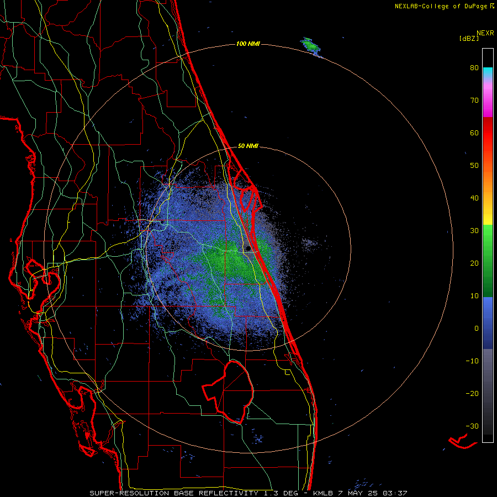This screenshot has width=497, height=497.
Task: Click the '40' value on dBZ scale
Action: pyautogui.click(x=474, y=198)
